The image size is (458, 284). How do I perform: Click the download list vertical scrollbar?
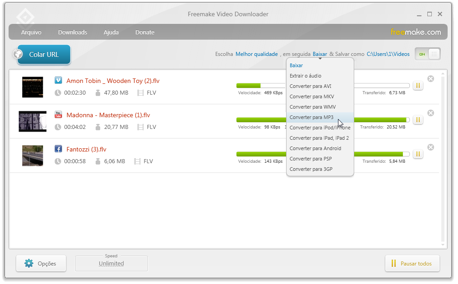[x=443, y=159]
